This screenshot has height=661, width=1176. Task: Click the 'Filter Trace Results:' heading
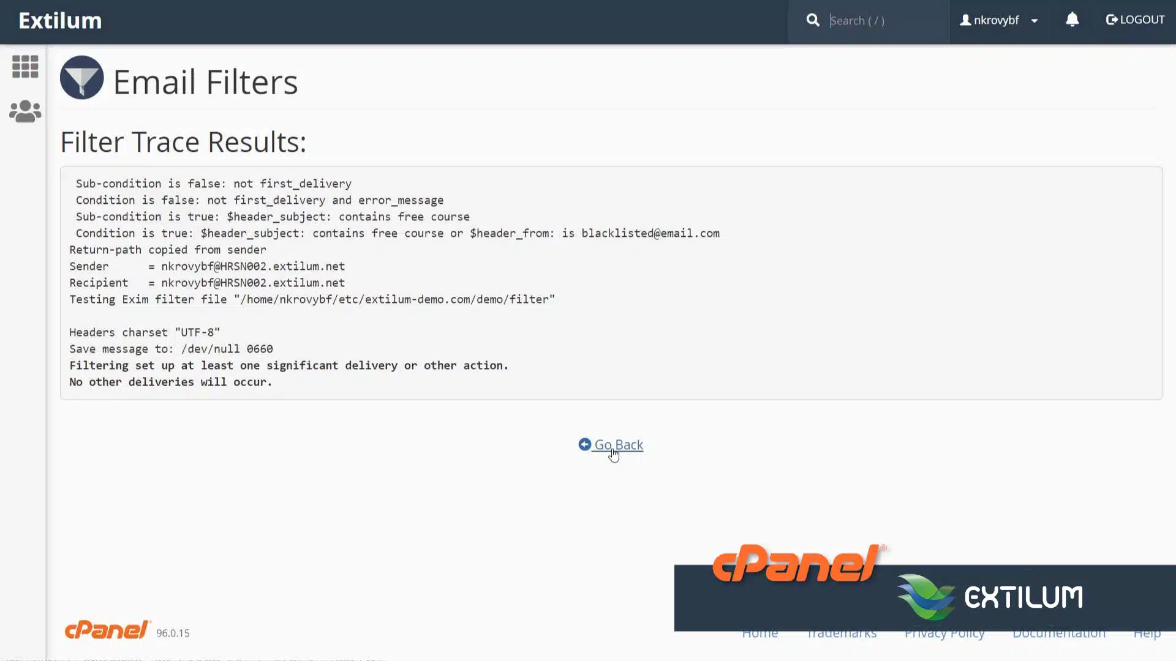click(x=183, y=142)
